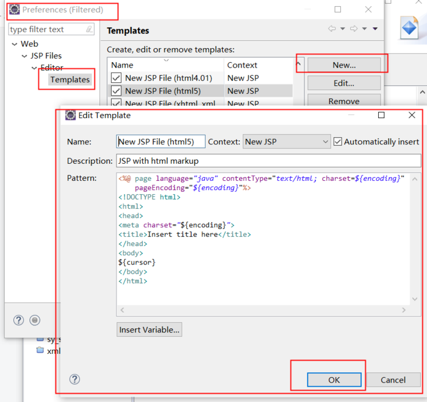Open help in Edit Template dialog
This screenshot has height=402, width=427.
click(74, 379)
